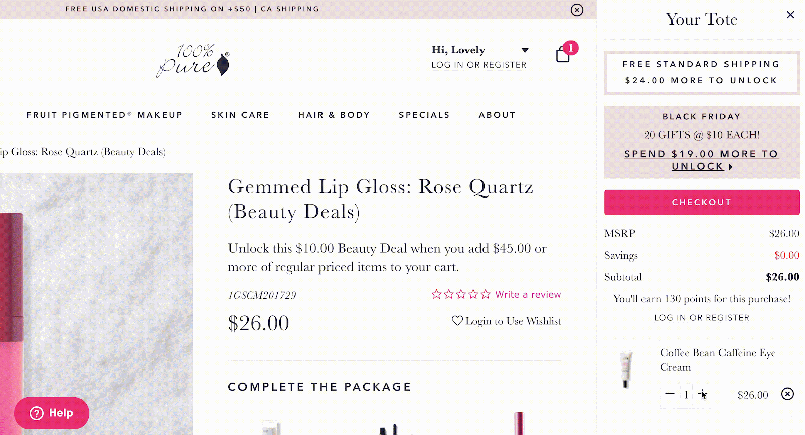Screen dimensions: 805x435
Task: Click the Coffee Bean Eye Cream thumbnail
Action: pyautogui.click(x=625, y=370)
